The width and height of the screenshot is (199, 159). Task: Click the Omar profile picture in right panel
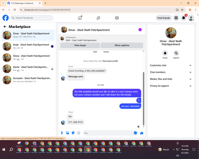tap(171, 33)
